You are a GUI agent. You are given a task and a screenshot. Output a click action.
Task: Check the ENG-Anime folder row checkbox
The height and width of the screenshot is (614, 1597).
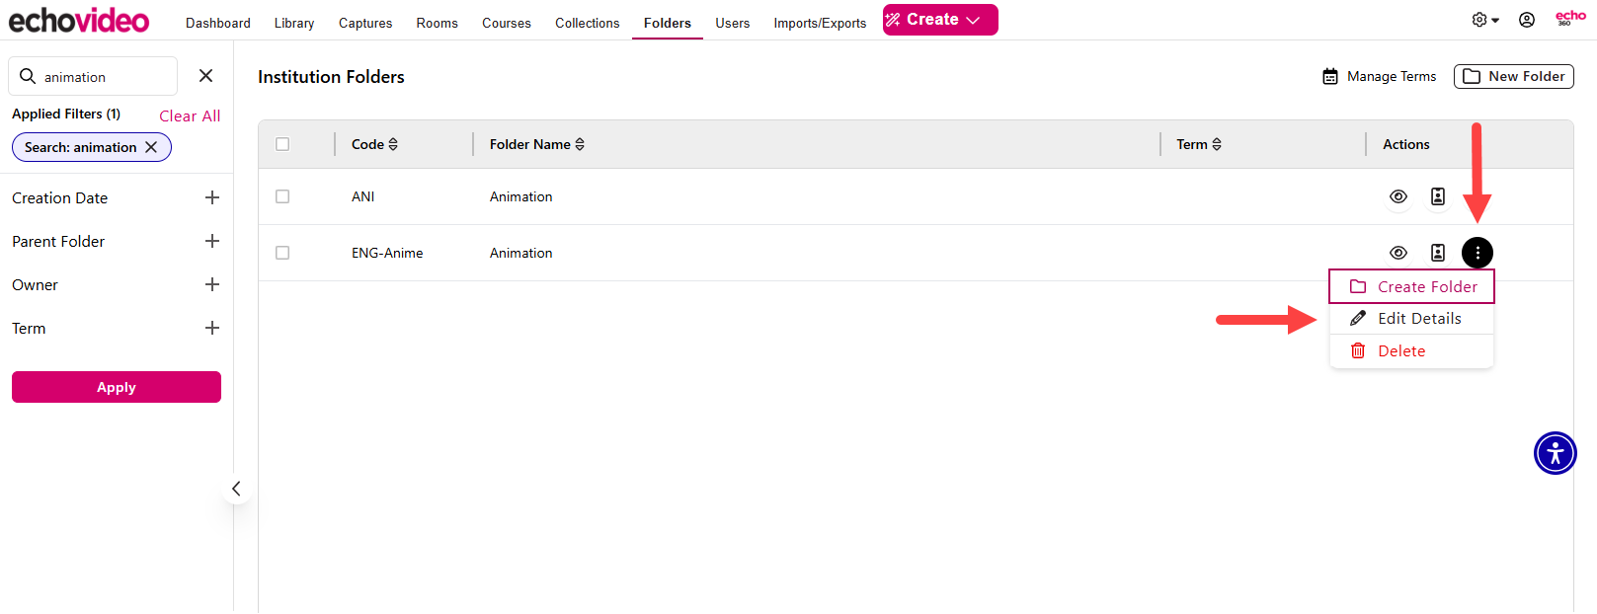pos(282,253)
